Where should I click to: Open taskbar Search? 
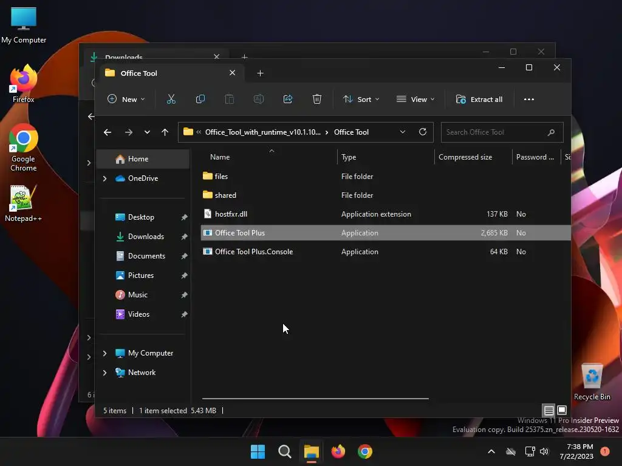tap(284, 451)
